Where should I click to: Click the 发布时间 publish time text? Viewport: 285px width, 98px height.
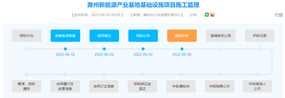click(x=97, y=15)
